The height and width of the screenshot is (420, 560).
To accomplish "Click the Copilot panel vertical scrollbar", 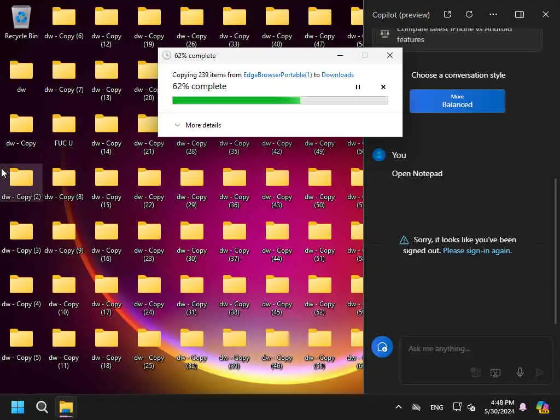I will 556,250.
